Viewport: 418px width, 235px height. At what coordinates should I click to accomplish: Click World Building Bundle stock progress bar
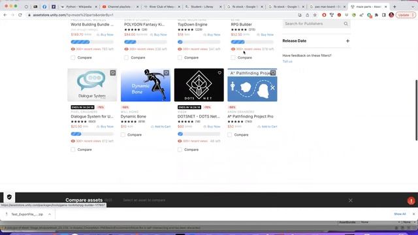[x=92, y=42]
